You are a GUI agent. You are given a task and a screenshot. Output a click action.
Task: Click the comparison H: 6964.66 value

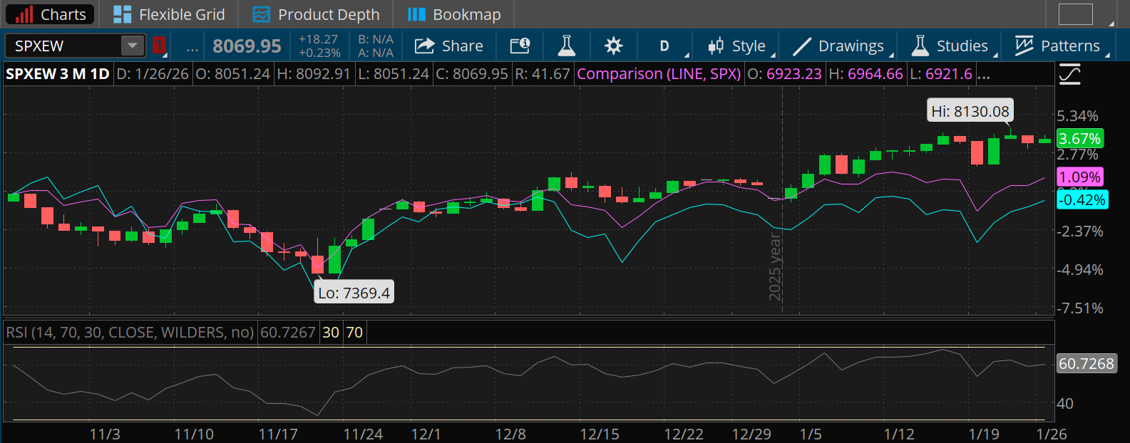coord(866,74)
